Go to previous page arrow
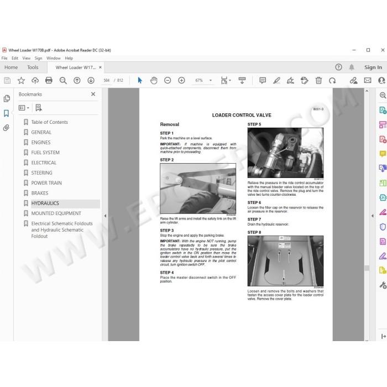 pos(77,80)
